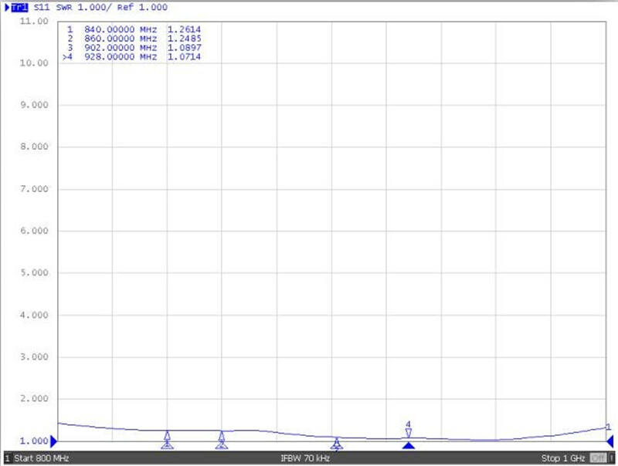Click marker 4 solid triangle on frequency axis
The width and height of the screenshot is (618, 466).
(409, 445)
